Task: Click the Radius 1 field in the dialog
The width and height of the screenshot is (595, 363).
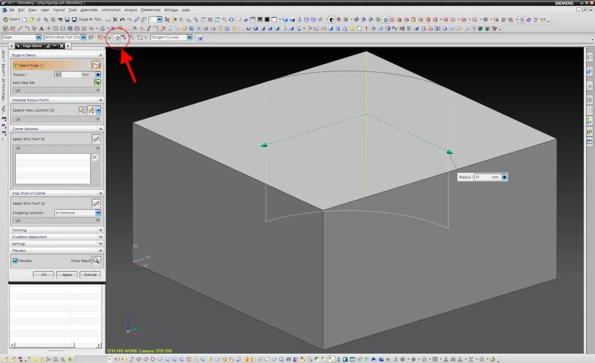Action: 67,74
